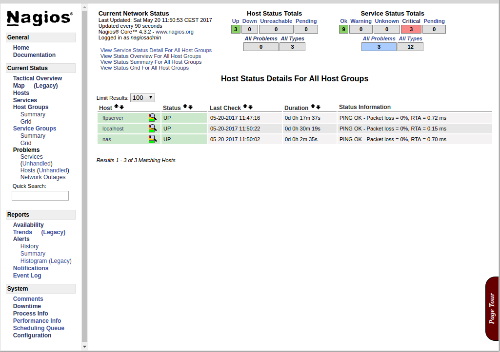500x352 pixels.
Task: Click green Up hosts count 3
Action: [x=236, y=29]
